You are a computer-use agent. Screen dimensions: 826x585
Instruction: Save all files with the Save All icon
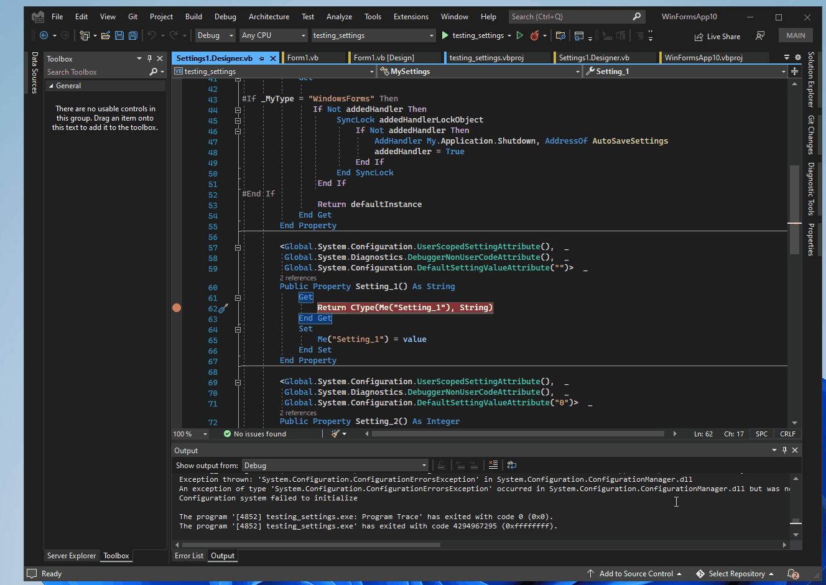pyautogui.click(x=132, y=35)
